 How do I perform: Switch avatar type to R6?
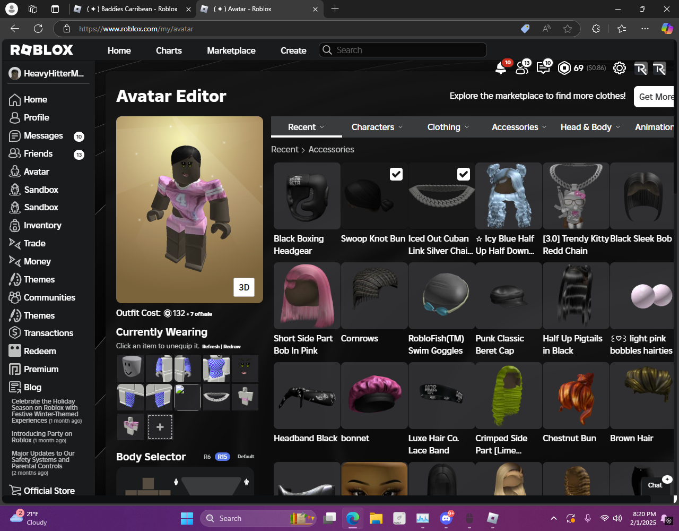point(207,457)
